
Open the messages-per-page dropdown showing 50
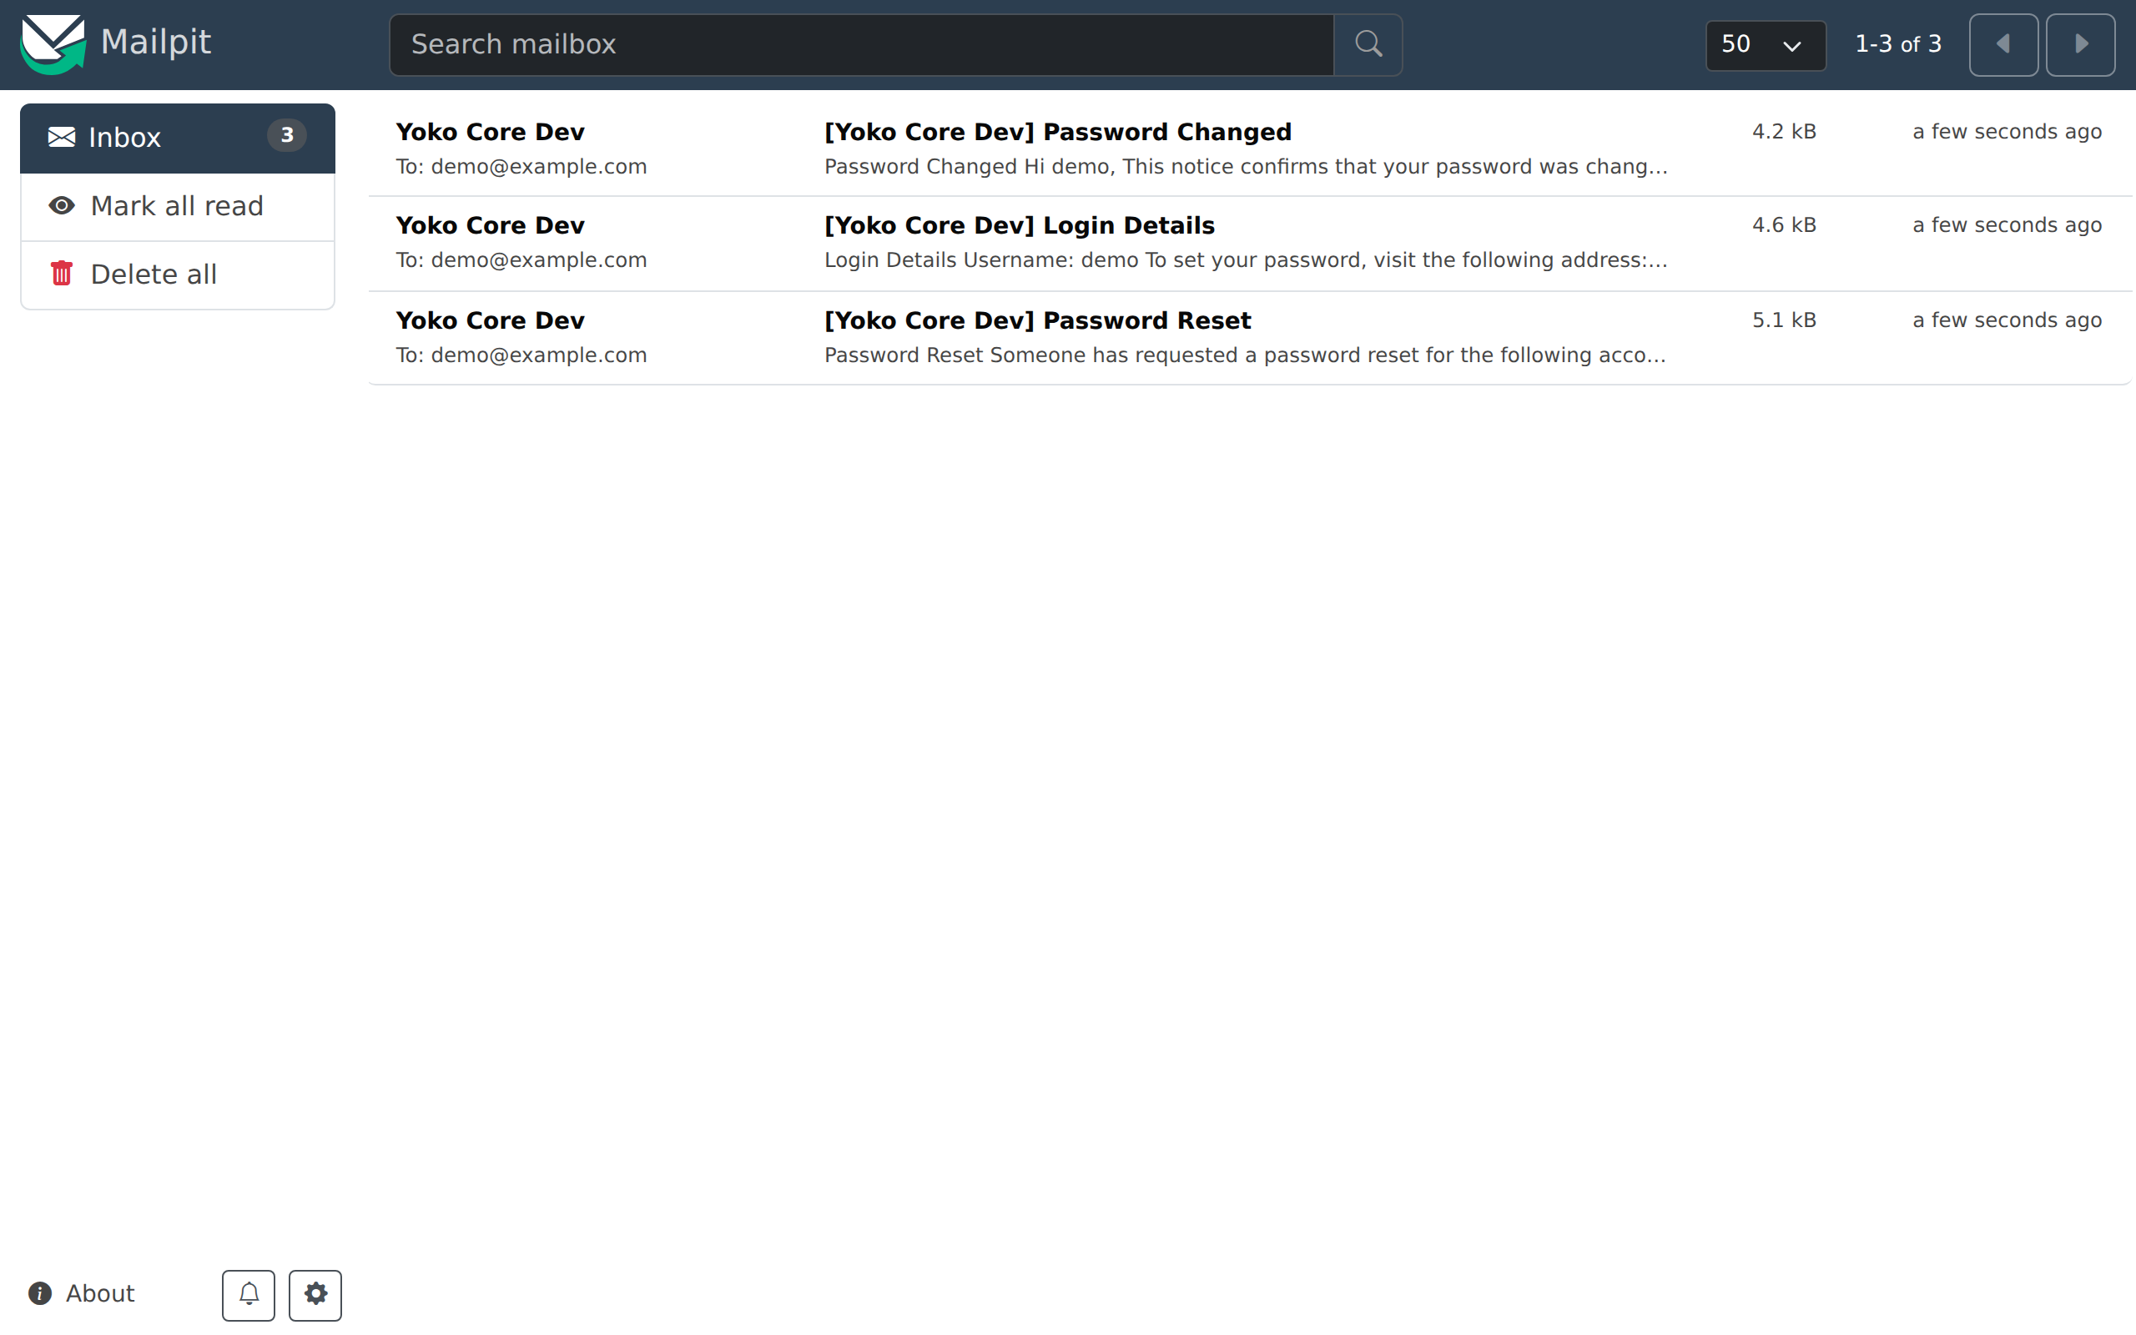1766,45
